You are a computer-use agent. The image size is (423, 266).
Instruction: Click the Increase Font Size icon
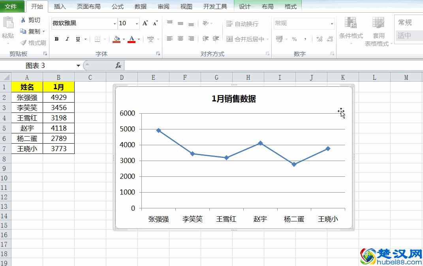coord(144,23)
